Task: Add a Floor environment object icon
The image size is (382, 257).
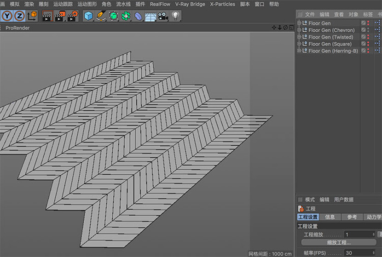Action: click(150, 17)
